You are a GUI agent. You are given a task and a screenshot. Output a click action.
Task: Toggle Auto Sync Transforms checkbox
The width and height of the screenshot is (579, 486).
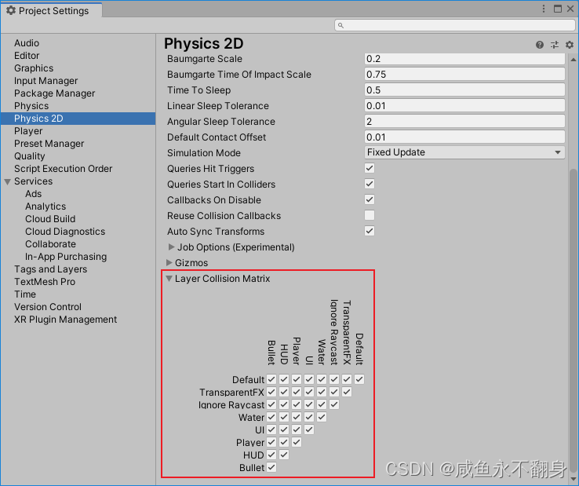(x=370, y=231)
